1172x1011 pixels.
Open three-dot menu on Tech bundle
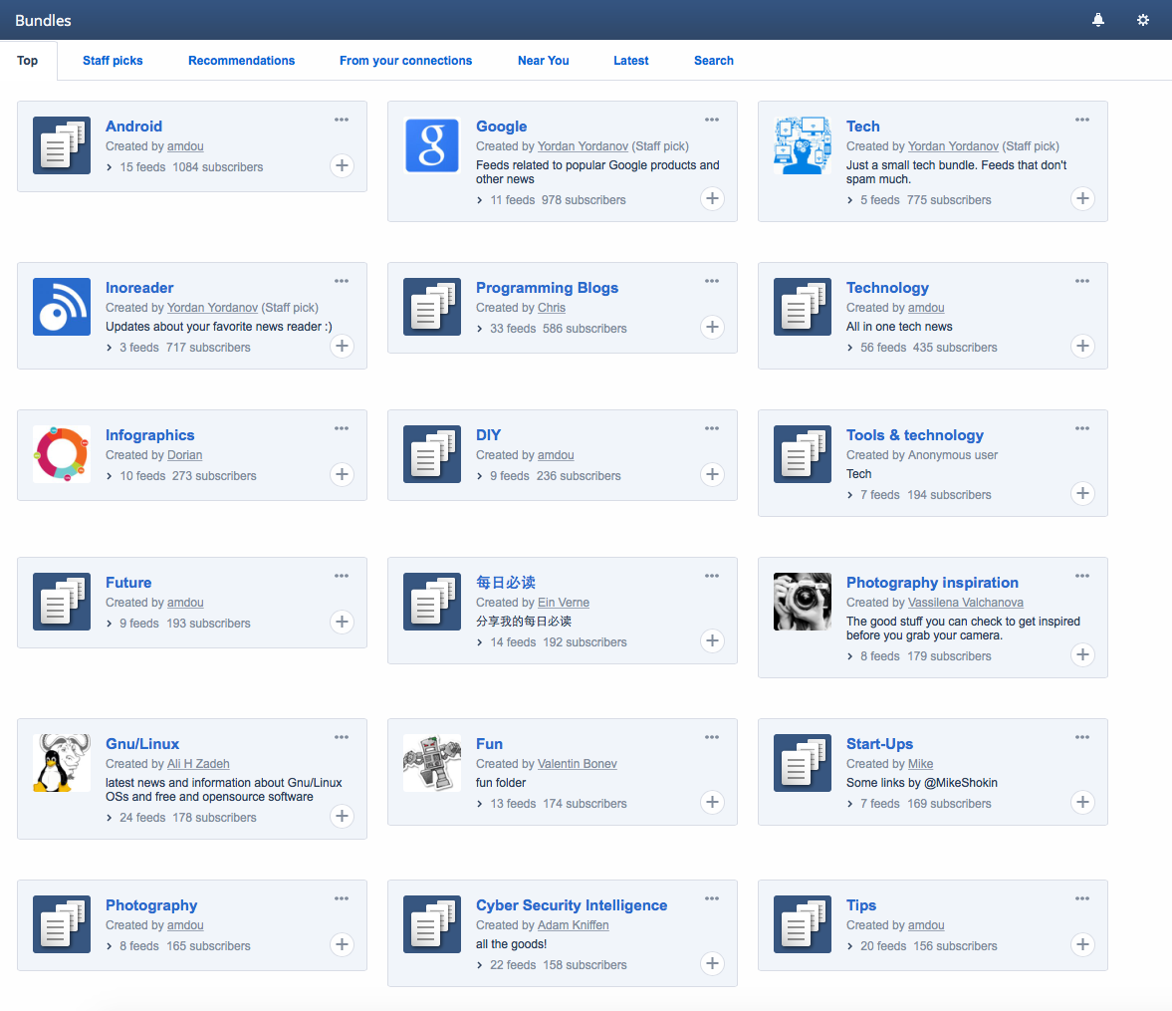1082,120
